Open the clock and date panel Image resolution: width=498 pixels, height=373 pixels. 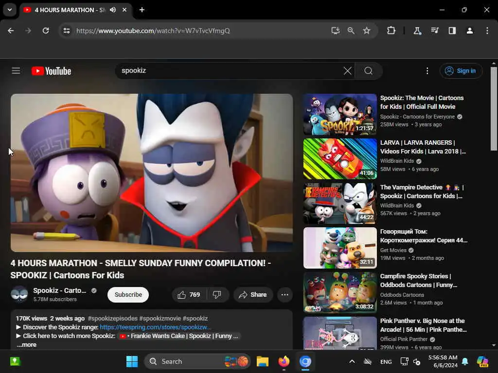coord(443,361)
